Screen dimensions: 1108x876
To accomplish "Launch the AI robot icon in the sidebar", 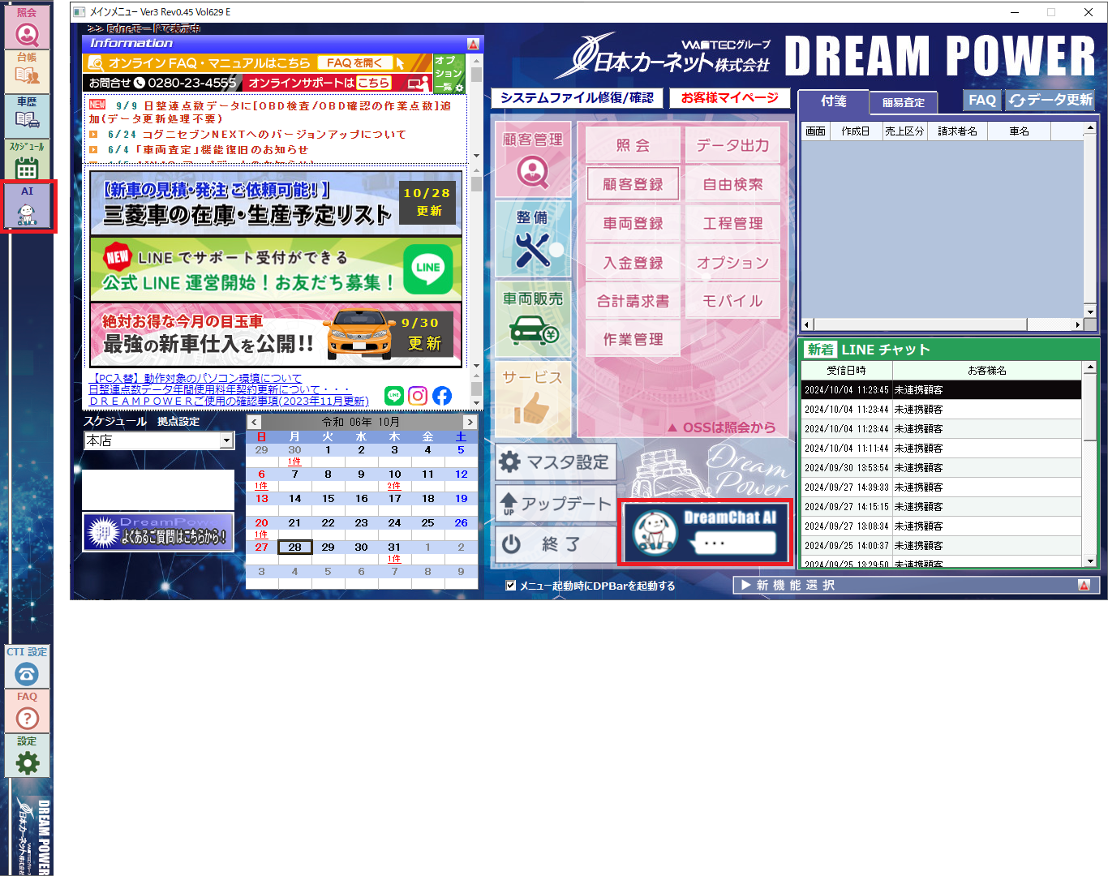I will click(27, 206).
